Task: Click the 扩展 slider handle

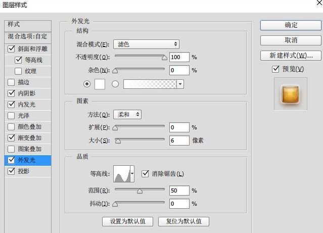Action: click(115, 128)
